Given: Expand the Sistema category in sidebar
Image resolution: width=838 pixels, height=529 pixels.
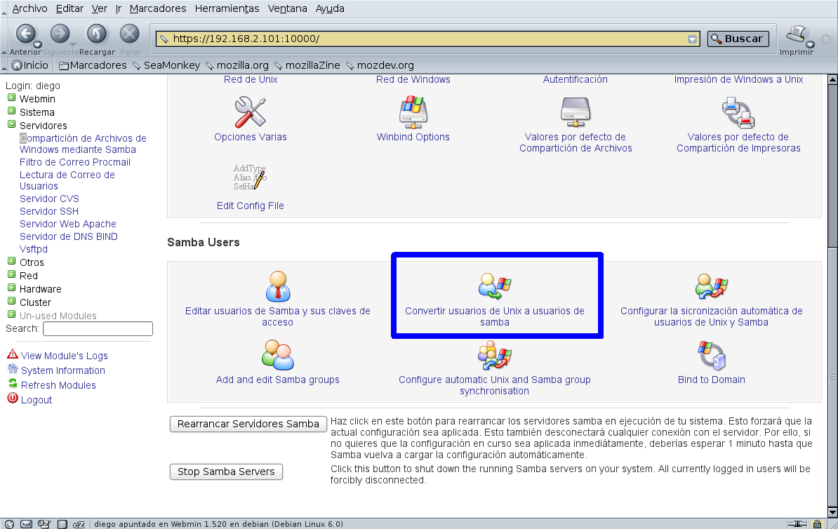Looking at the screenshot, I should point(12,111).
